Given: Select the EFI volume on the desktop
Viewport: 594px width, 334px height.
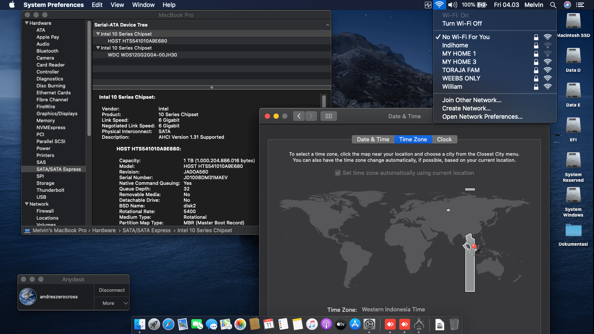Looking at the screenshot, I should 573,130.
